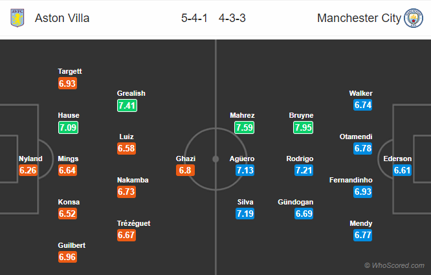Select Guilbert's 6.96 rating badge
Image resolution: width=431 pixels, height=275 pixels.
pyautogui.click(x=67, y=257)
